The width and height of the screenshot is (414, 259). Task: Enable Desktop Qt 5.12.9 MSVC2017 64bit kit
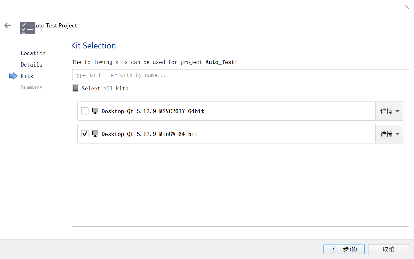[85, 111]
